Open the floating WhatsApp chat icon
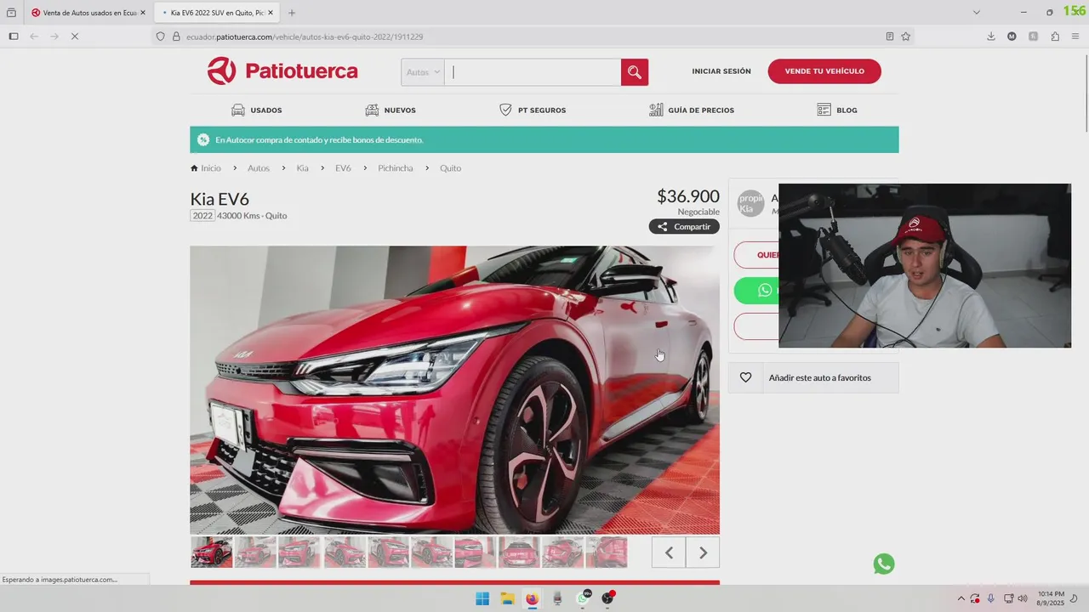1089x612 pixels. coord(884,564)
